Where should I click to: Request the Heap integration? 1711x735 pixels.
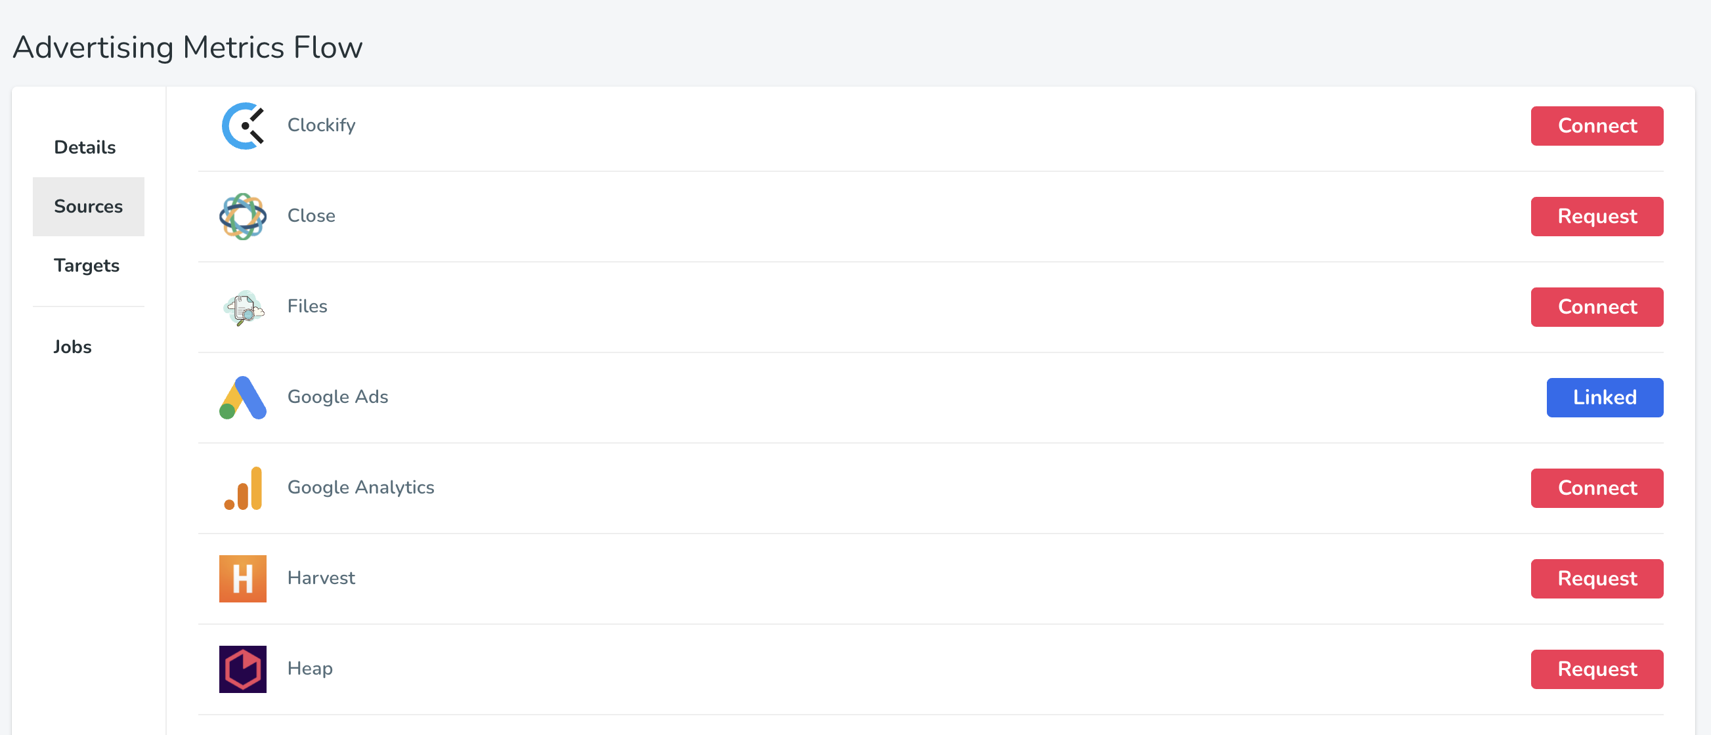coord(1597,669)
